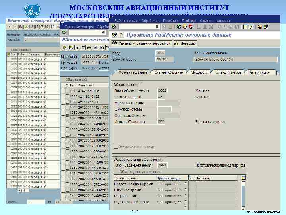Click first toolbar icon in middle техкарта window
The height and width of the screenshot is (215, 286).
pyautogui.click(x=64, y=48)
